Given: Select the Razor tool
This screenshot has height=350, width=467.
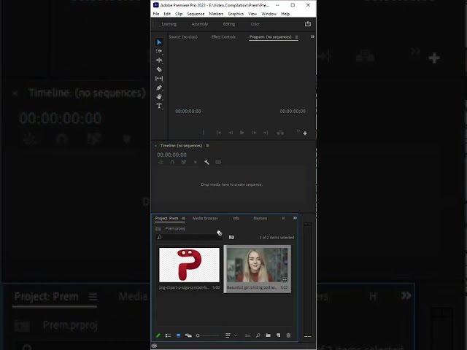Looking at the screenshot, I should coord(159,69).
